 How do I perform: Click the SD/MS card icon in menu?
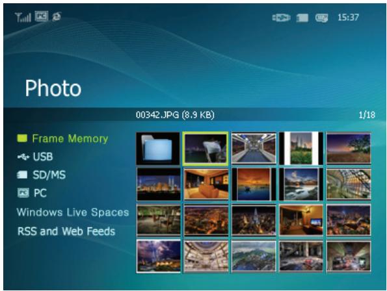22,175
